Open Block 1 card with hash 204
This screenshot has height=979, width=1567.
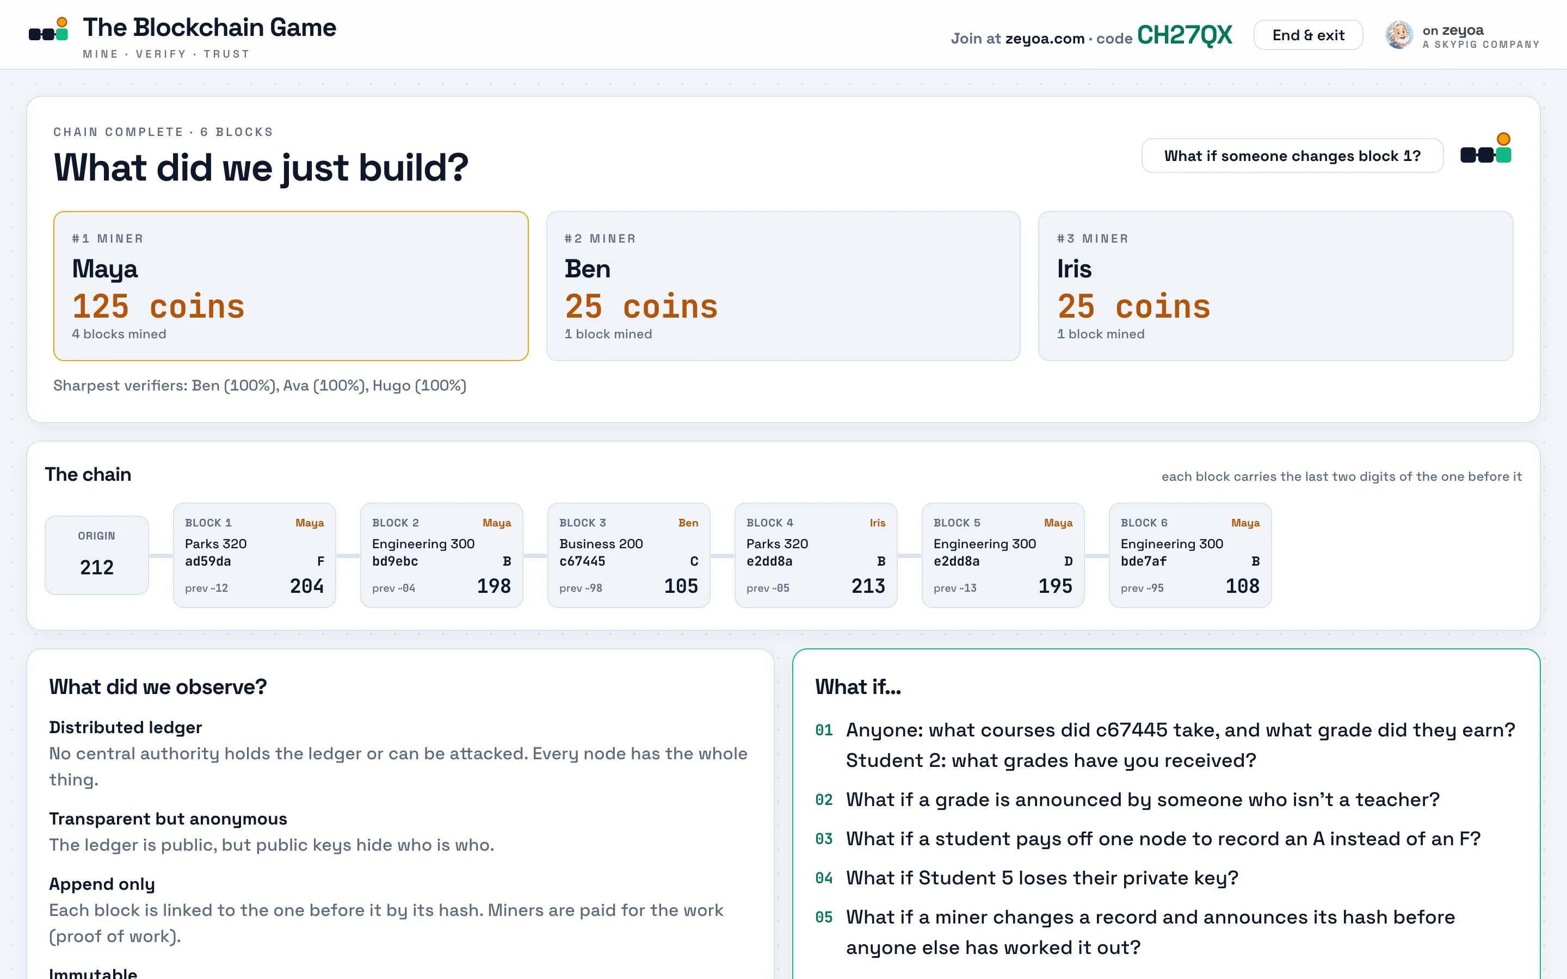[255, 555]
